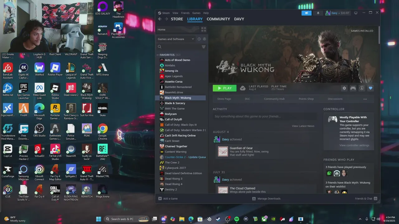Open the DLC tab
This screenshot has width=399, height=224.
click(247, 99)
